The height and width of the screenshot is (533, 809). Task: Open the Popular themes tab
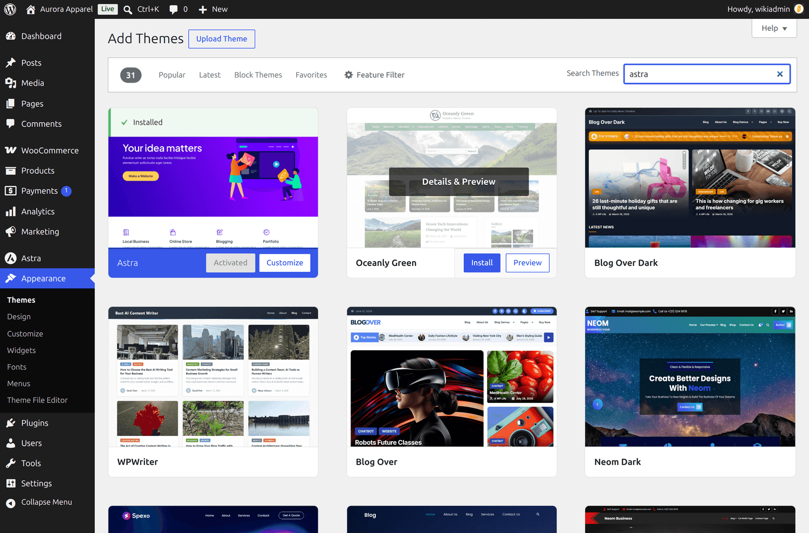click(172, 75)
